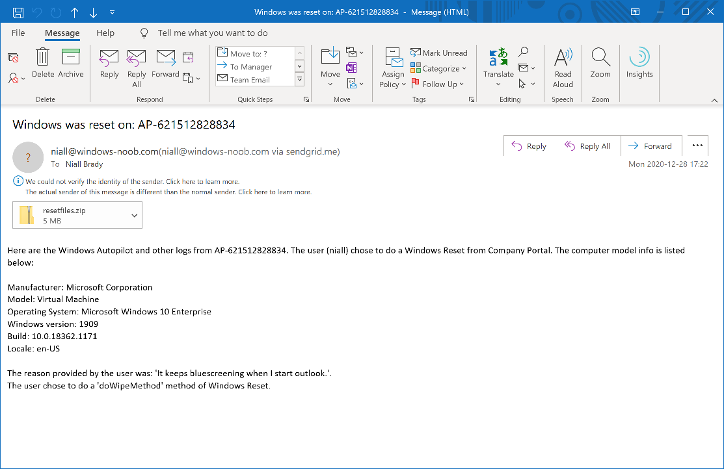Click the text 'Windows version: 1909'

[x=53, y=323]
